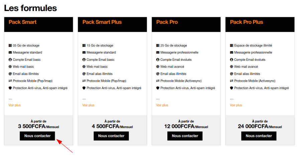
Task: Click mobile protocol arrows icon in Pack Pro
Action: [x=158, y=81]
